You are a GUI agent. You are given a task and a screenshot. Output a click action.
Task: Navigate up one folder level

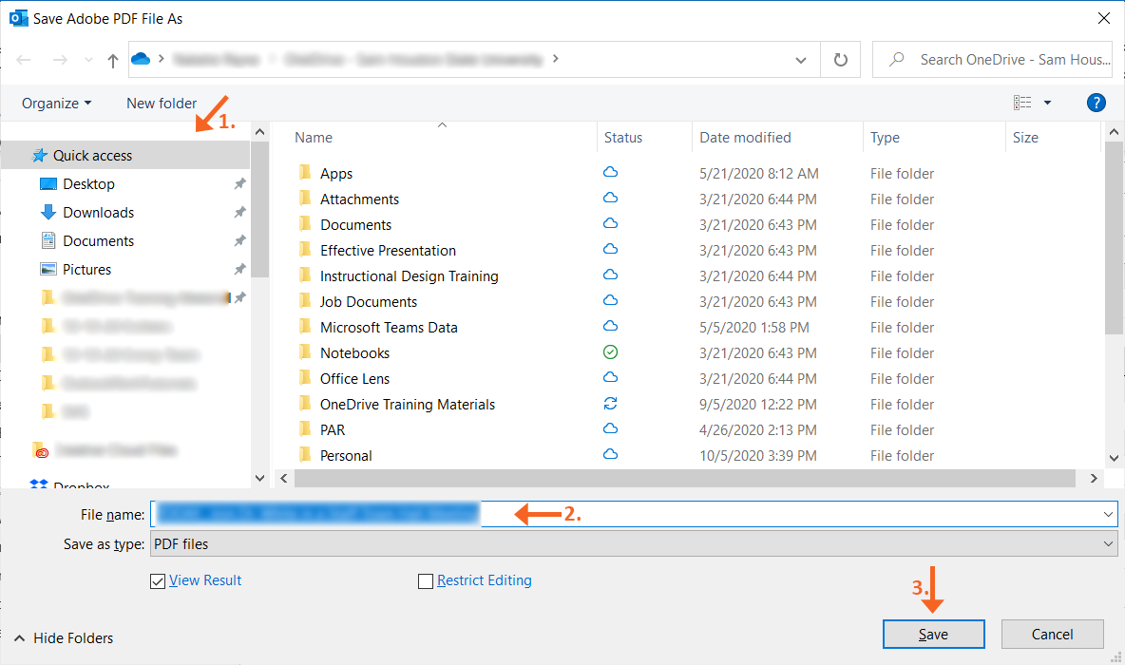111,59
